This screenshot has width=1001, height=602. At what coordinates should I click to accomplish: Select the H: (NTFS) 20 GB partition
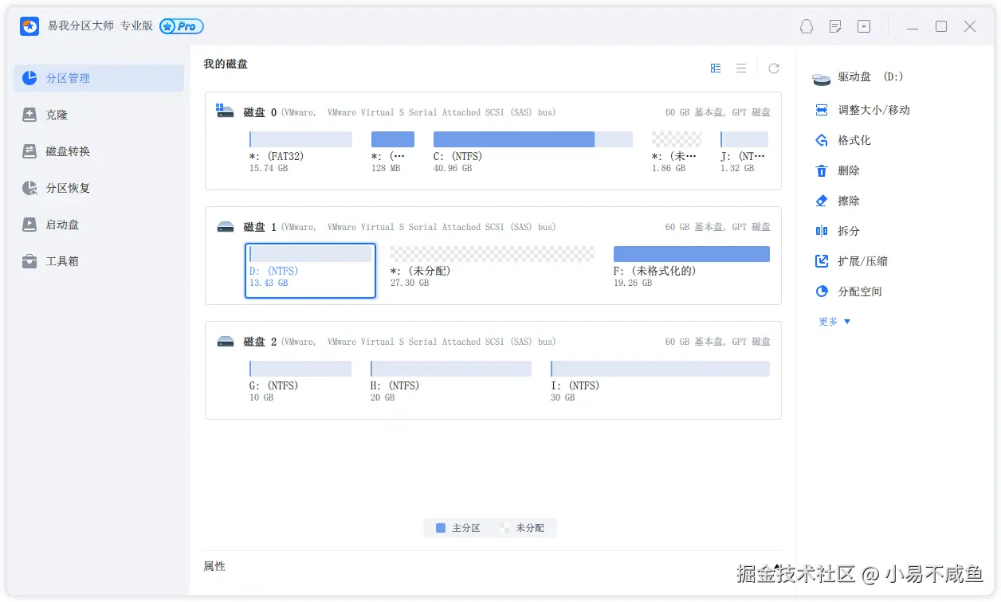(x=451, y=381)
